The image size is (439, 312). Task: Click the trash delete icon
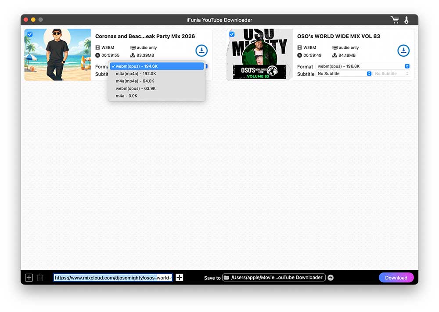click(x=40, y=277)
